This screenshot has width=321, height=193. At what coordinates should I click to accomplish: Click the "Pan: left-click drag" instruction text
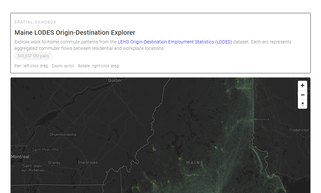(x=31, y=66)
